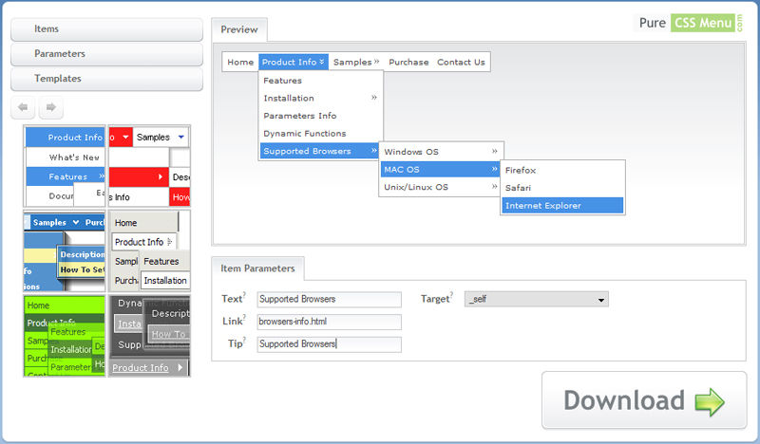Image resolution: width=760 pixels, height=444 pixels.
Task: Switch to the Item Parameters tab
Action: [x=257, y=268]
